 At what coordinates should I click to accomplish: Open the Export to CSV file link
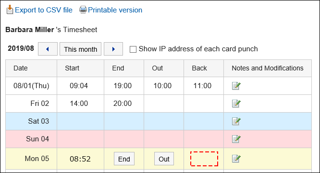point(44,10)
